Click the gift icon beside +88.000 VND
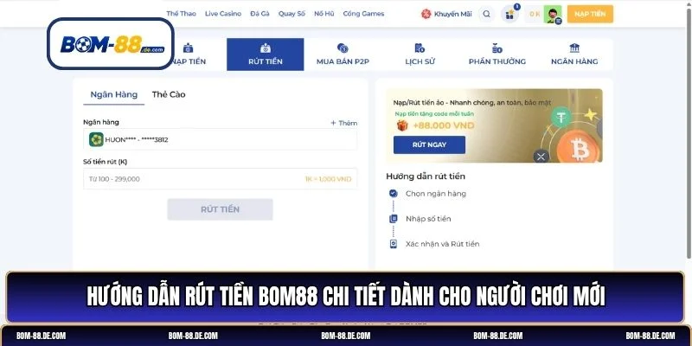 [x=402, y=125]
